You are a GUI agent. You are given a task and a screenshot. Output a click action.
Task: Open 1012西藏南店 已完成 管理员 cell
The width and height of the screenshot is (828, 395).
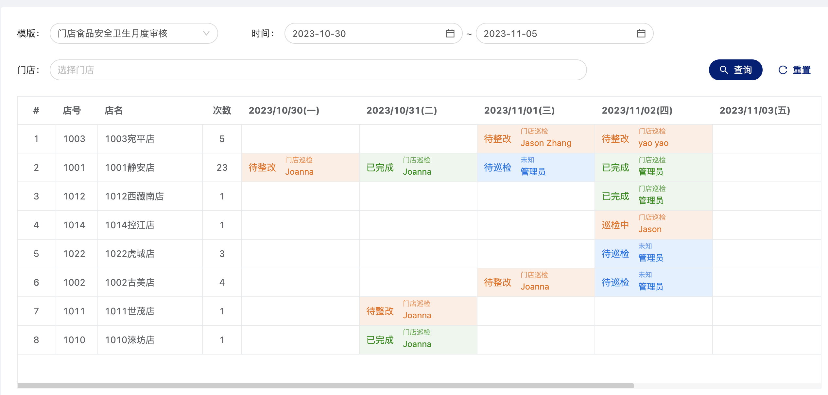(x=654, y=196)
